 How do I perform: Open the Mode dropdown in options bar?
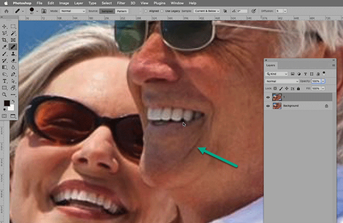73,11
